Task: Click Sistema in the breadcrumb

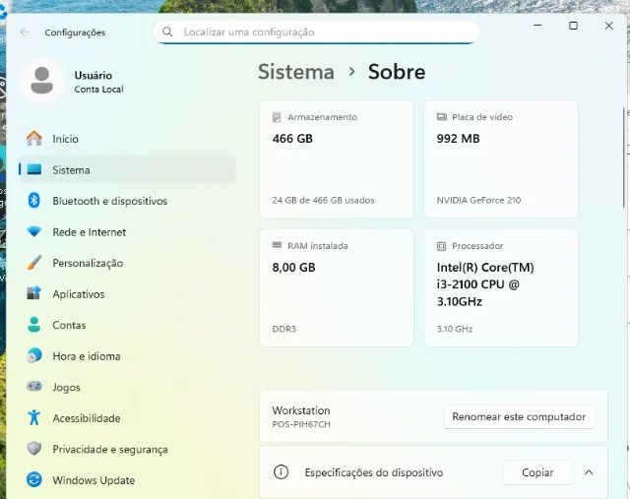Action: (x=296, y=72)
